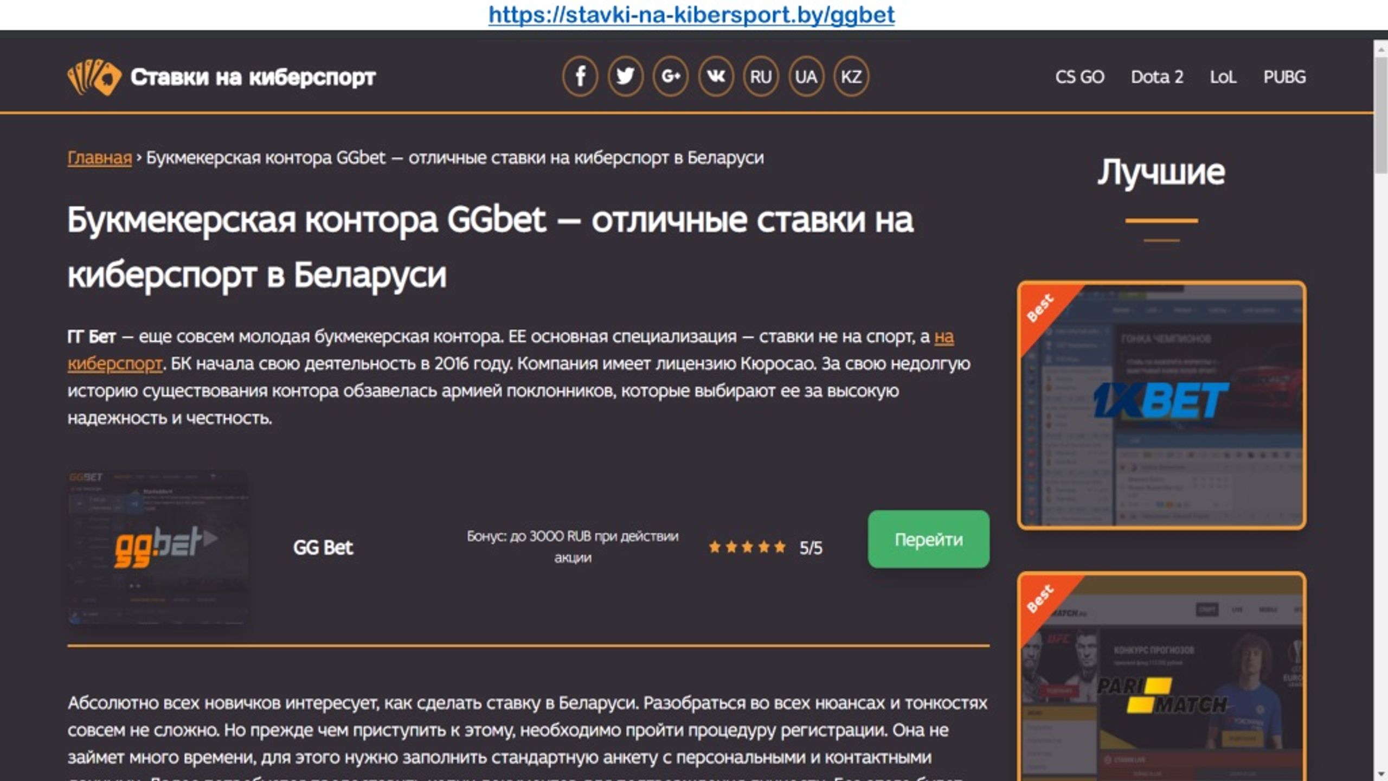Open the CS GO menu item
This screenshot has width=1388, height=781.
1079,77
